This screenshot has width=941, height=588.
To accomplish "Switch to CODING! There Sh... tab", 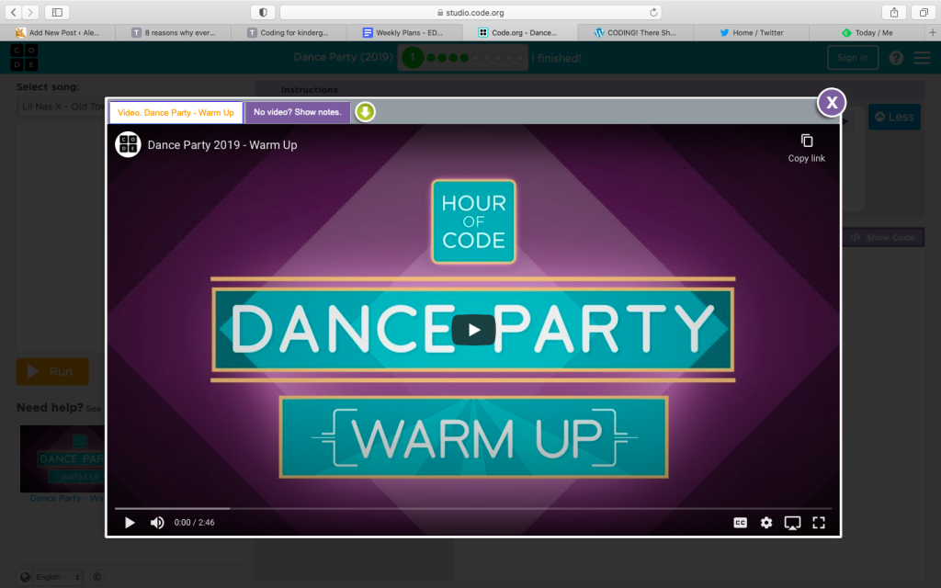I will [636, 32].
